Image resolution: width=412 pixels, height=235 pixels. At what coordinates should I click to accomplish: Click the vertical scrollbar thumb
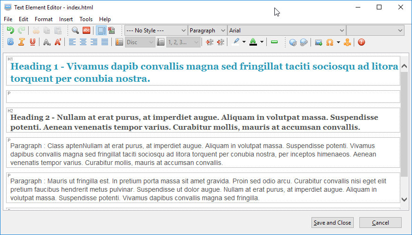(404, 124)
